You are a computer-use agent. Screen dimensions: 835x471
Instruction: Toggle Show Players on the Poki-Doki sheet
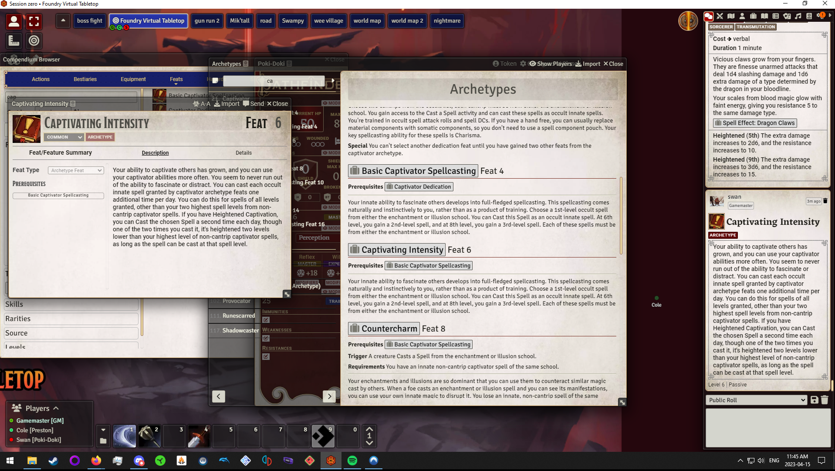(552, 64)
